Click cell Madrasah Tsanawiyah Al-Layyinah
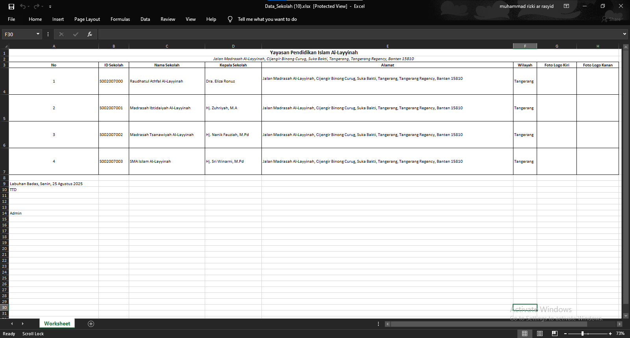 tap(167, 135)
